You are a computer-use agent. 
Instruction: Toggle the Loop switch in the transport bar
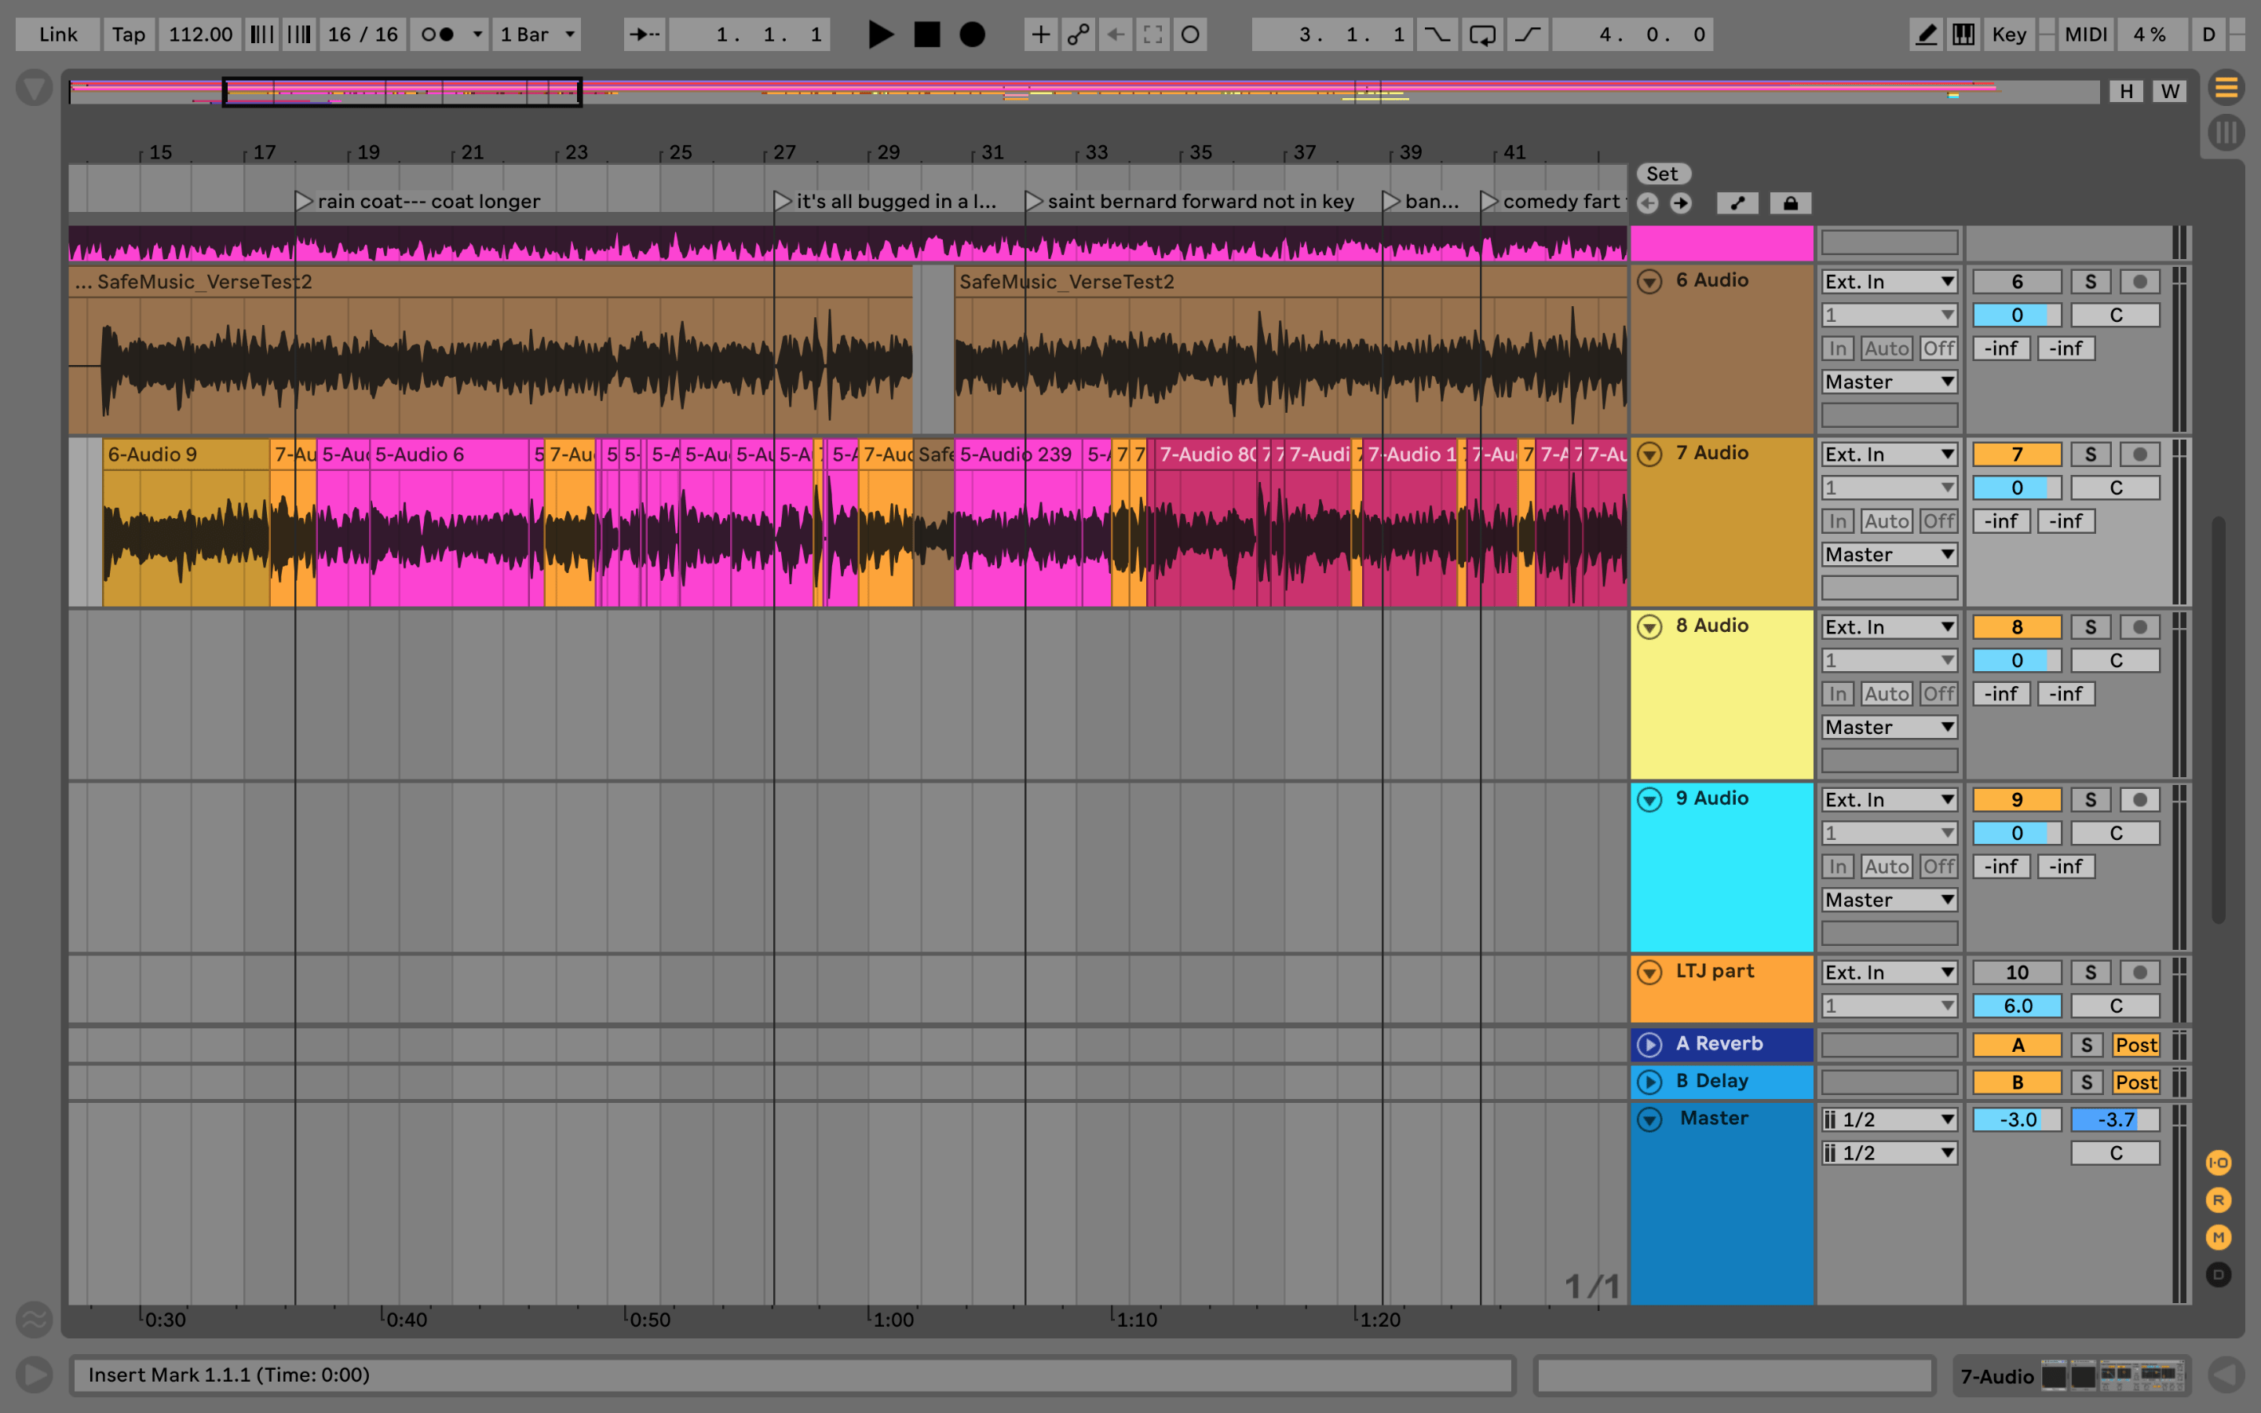[1481, 35]
